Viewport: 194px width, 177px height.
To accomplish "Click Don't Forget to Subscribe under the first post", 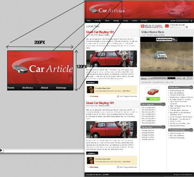I will [128, 96].
